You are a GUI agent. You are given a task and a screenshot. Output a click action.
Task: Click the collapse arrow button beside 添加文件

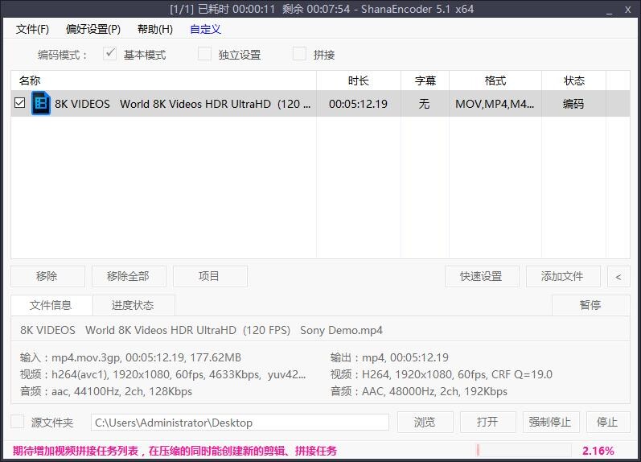point(618,276)
